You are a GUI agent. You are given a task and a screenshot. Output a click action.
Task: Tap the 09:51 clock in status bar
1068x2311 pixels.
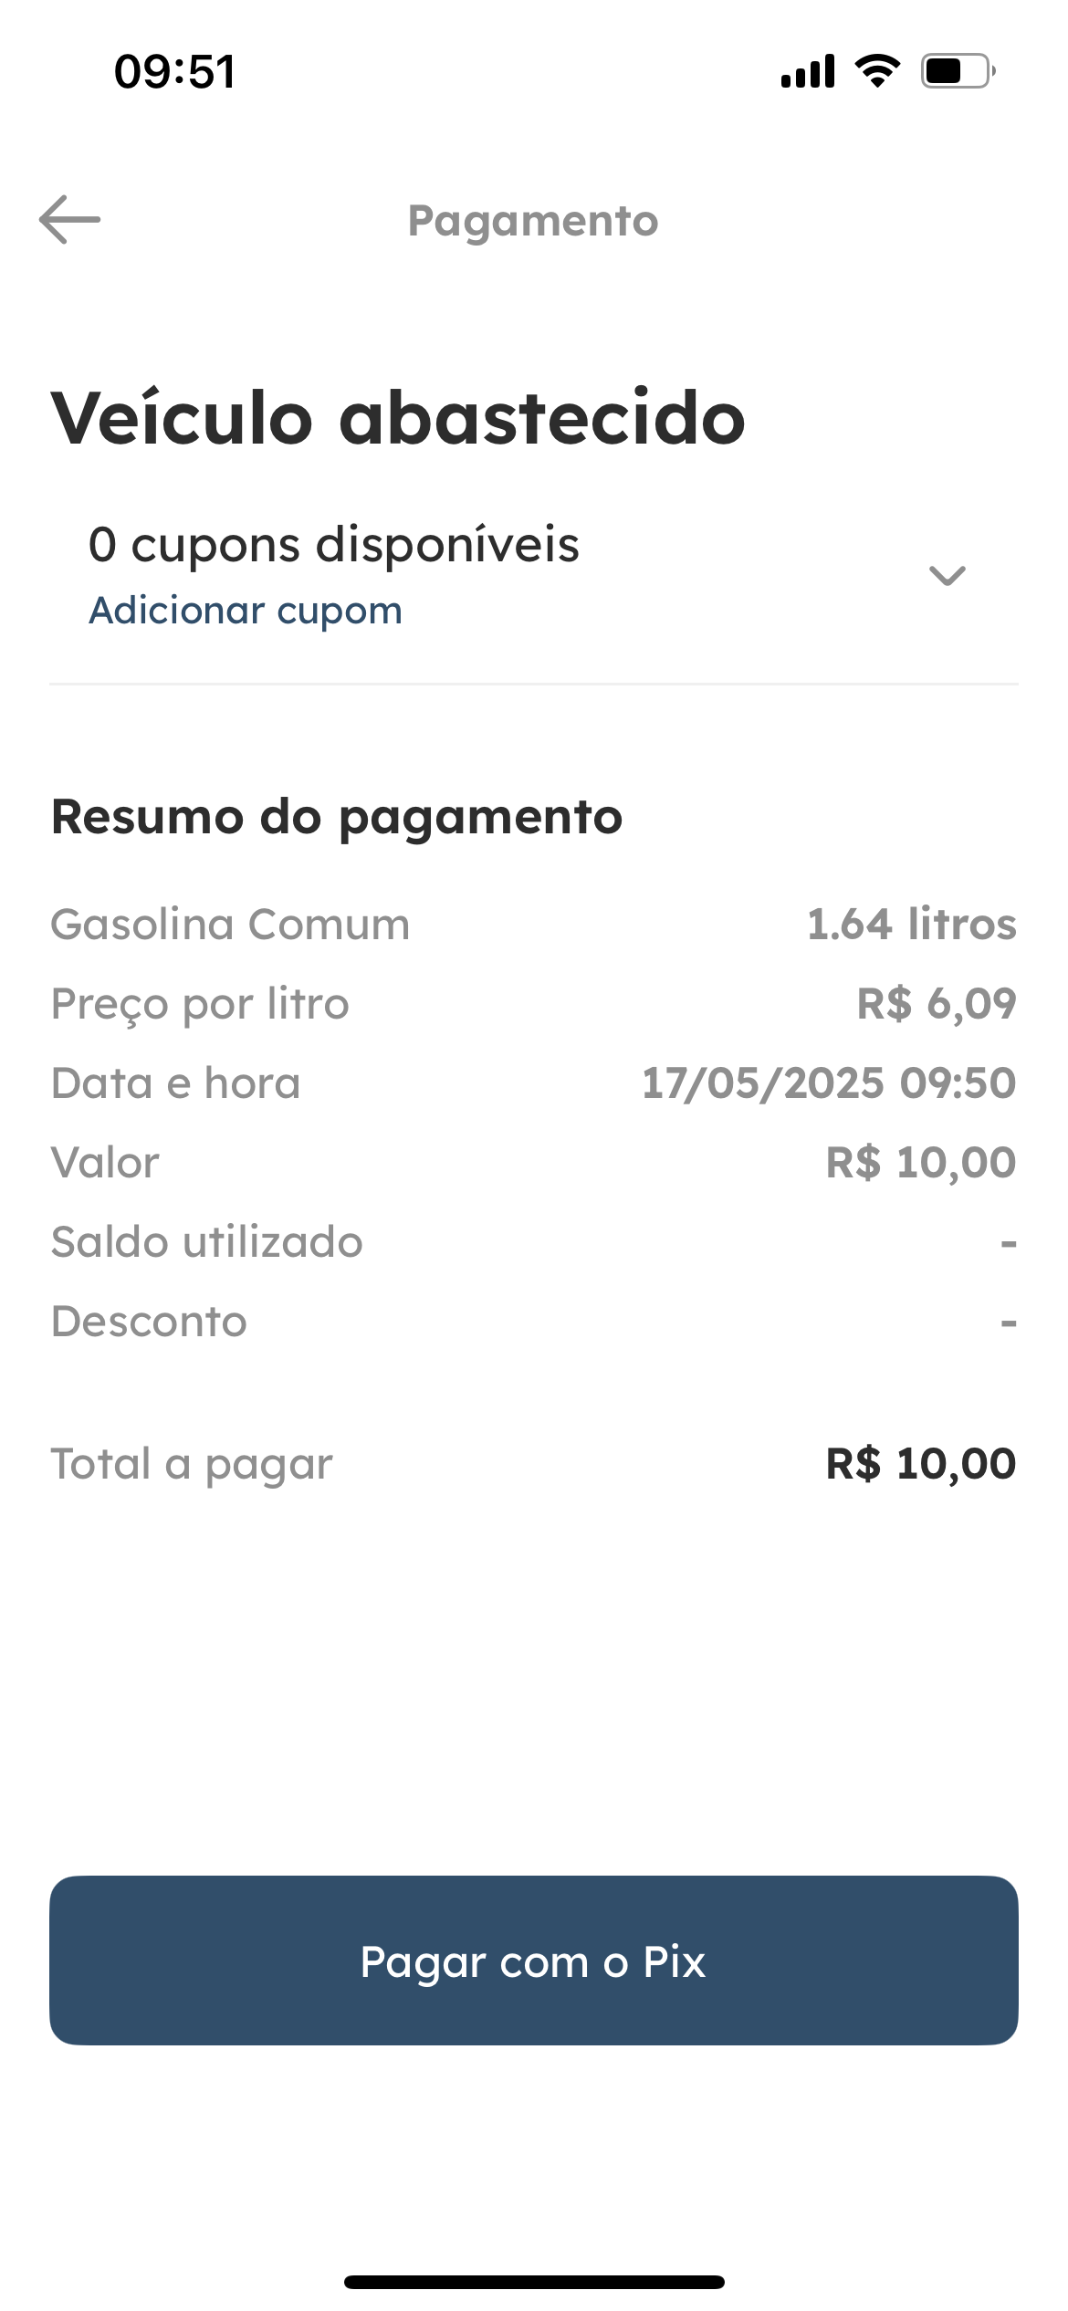click(x=175, y=72)
